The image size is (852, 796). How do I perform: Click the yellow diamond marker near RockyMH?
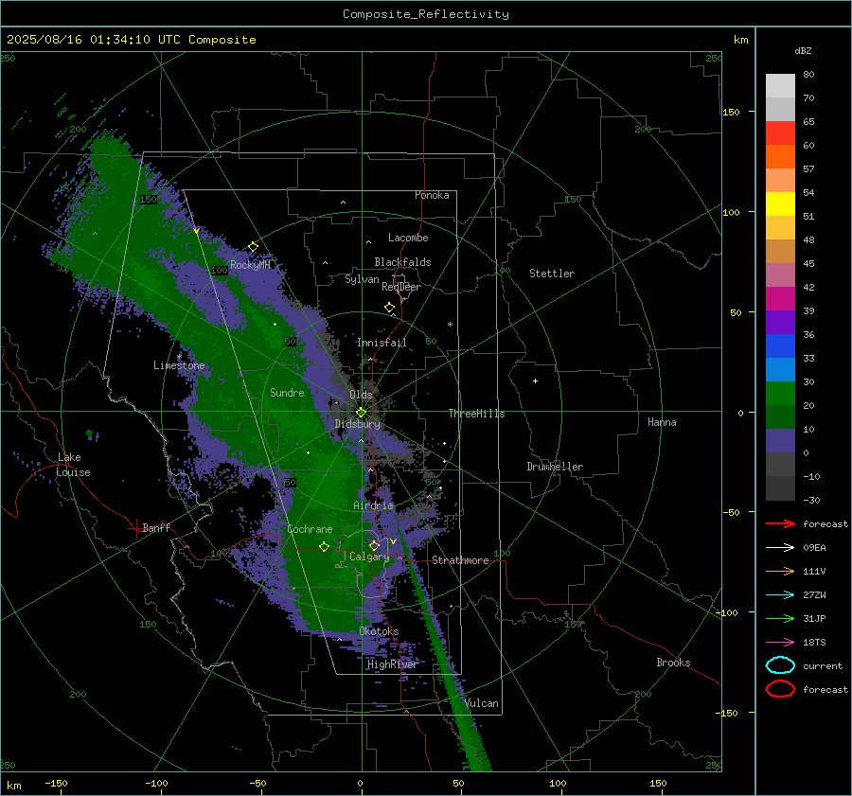(x=253, y=247)
